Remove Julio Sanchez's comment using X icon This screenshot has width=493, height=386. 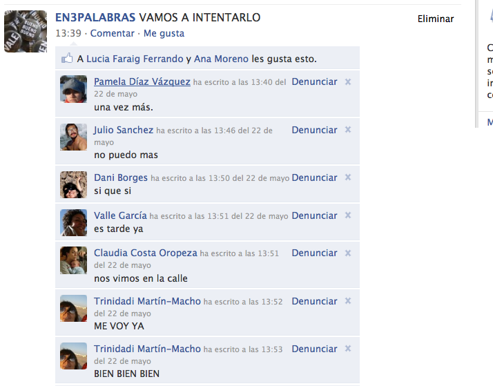click(348, 130)
